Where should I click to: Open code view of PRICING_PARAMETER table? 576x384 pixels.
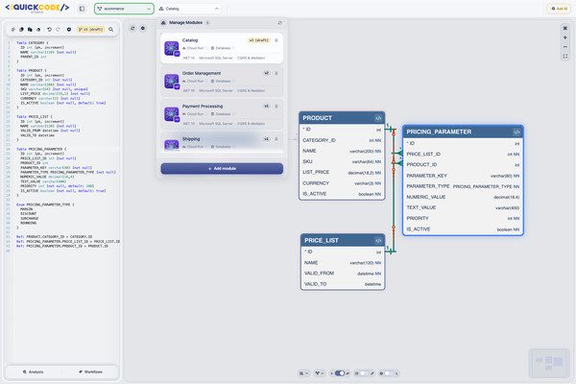coord(516,132)
